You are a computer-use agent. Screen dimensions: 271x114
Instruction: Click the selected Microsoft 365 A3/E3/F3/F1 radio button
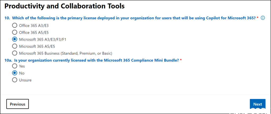[x=15, y=39]
